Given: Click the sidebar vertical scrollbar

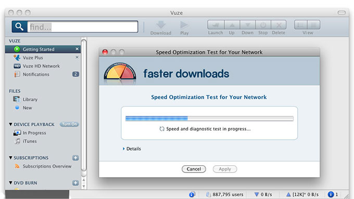Looking at the screenshot, I should click(x=83, y=106).
